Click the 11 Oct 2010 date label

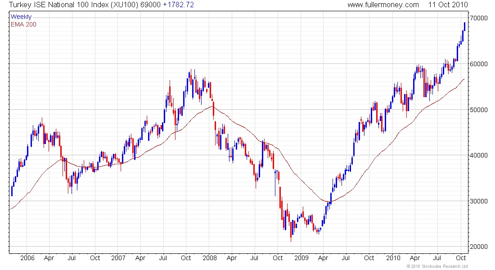tap(448, 5)
